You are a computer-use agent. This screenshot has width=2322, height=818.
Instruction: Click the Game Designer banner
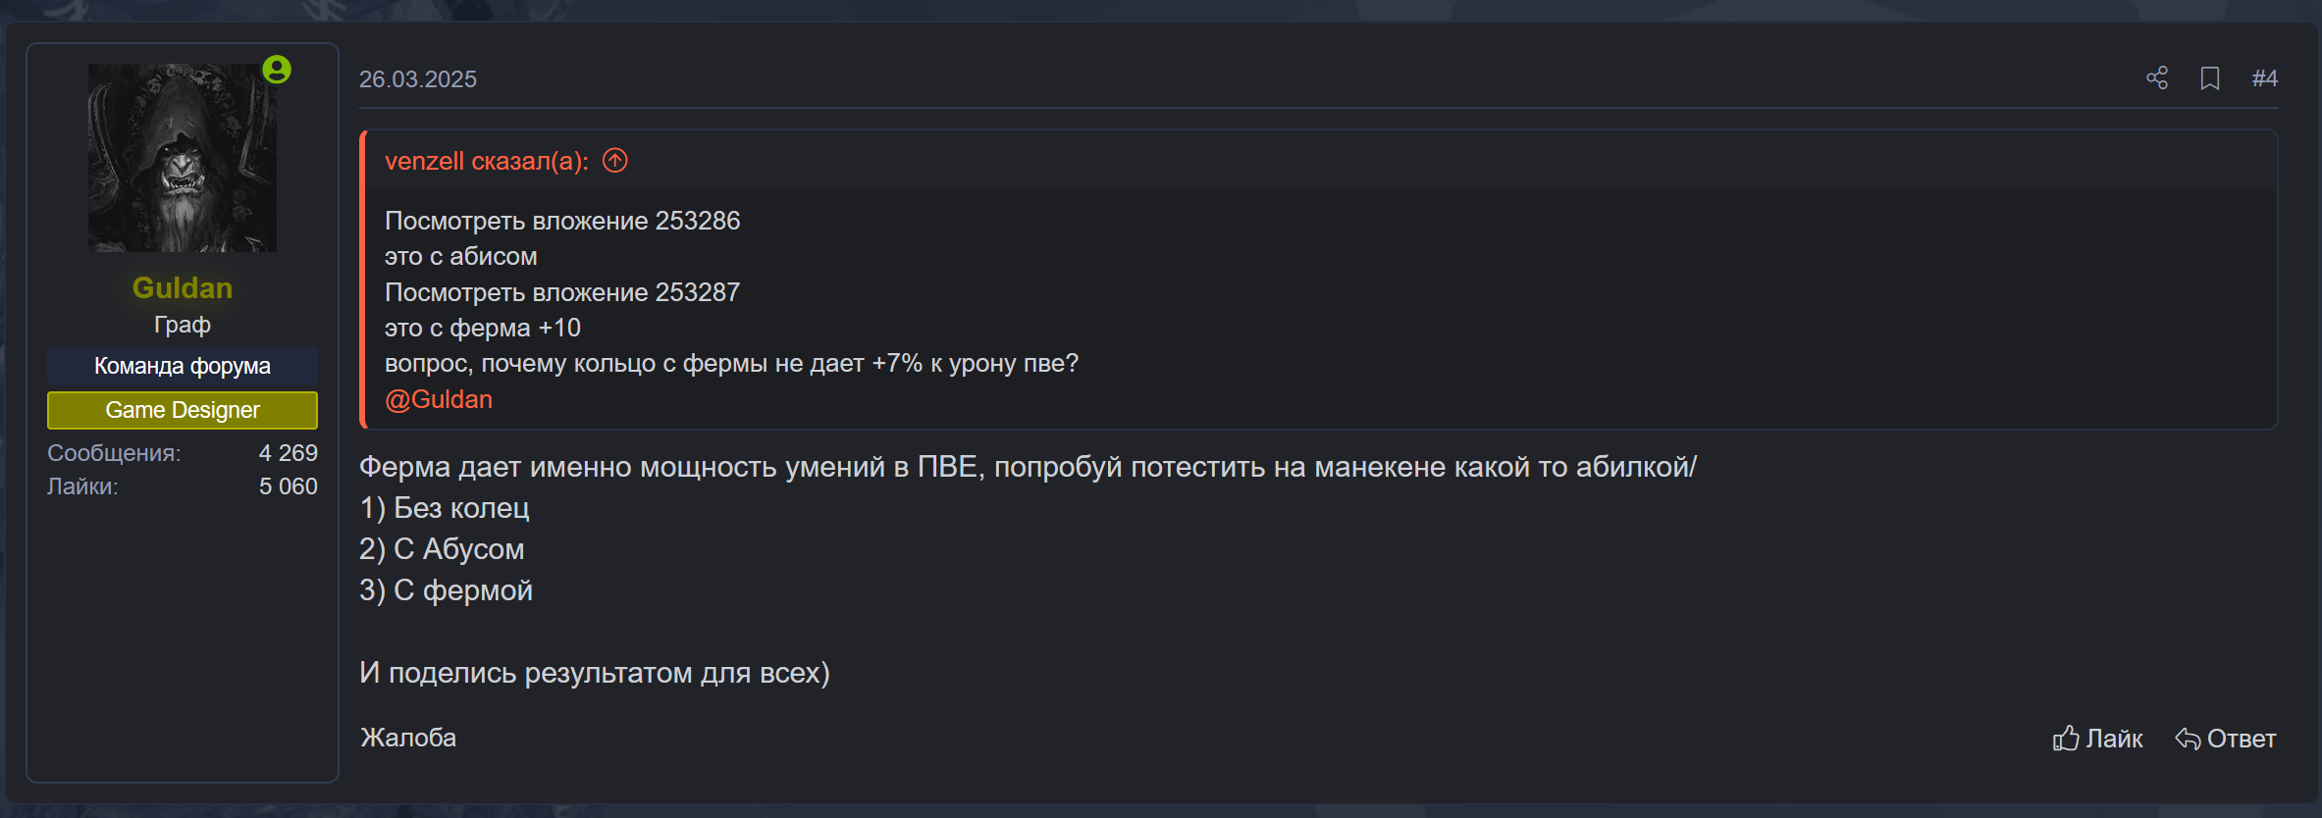pyautogui.click(x=182, y=410)
